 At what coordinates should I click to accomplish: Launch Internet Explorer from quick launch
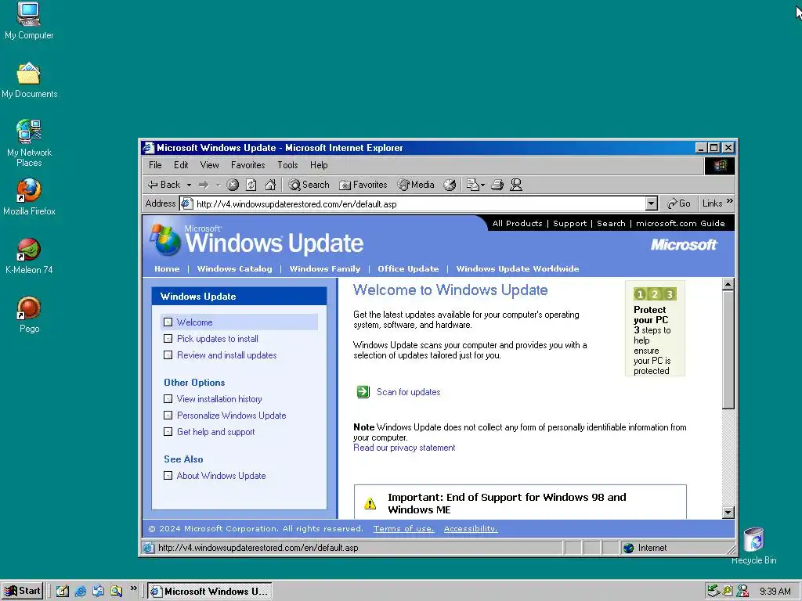[x=81, y=591]
